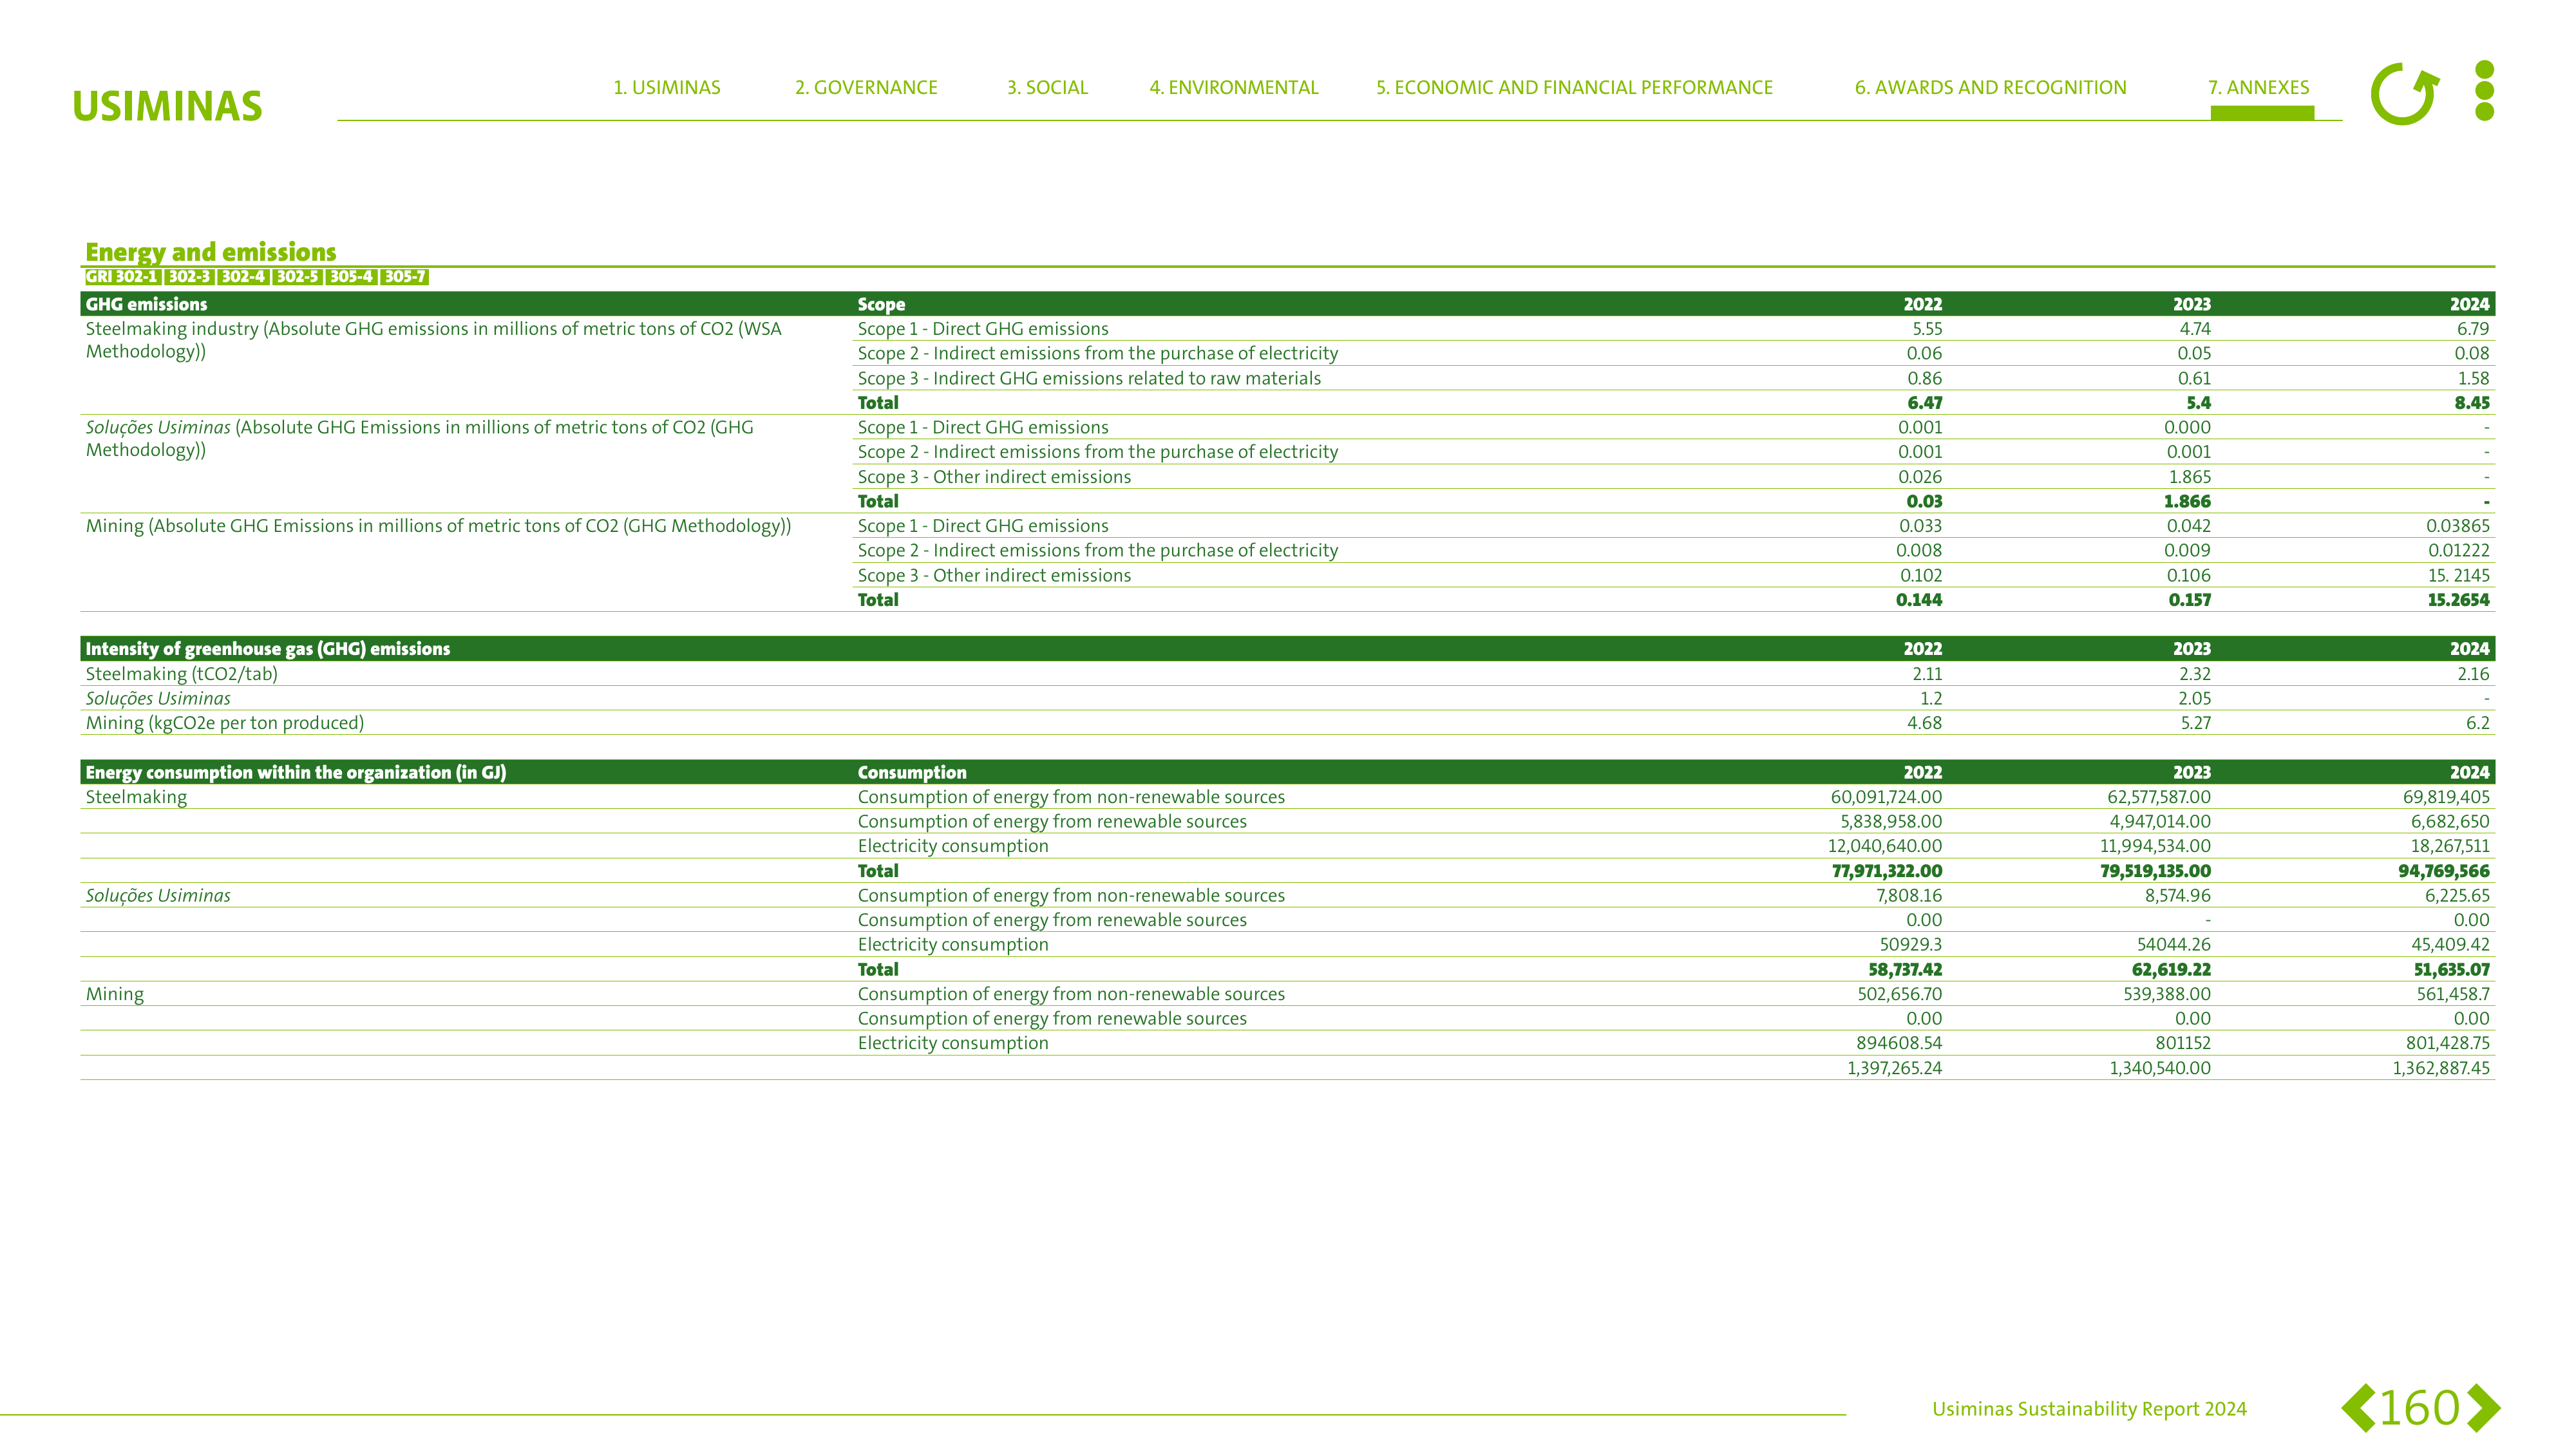Go to previous page with left chevron
Image resolution: width=2576 pixels, height=1449 pixels.
[x=2358, y=1408]
